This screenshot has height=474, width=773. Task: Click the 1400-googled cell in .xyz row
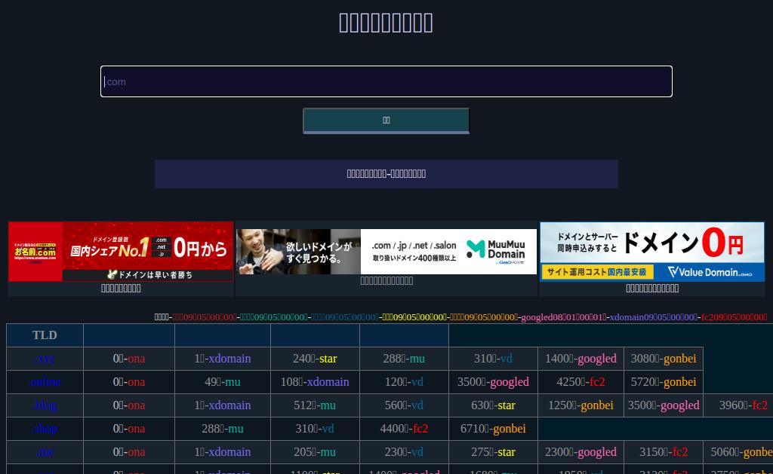point(581,359)
